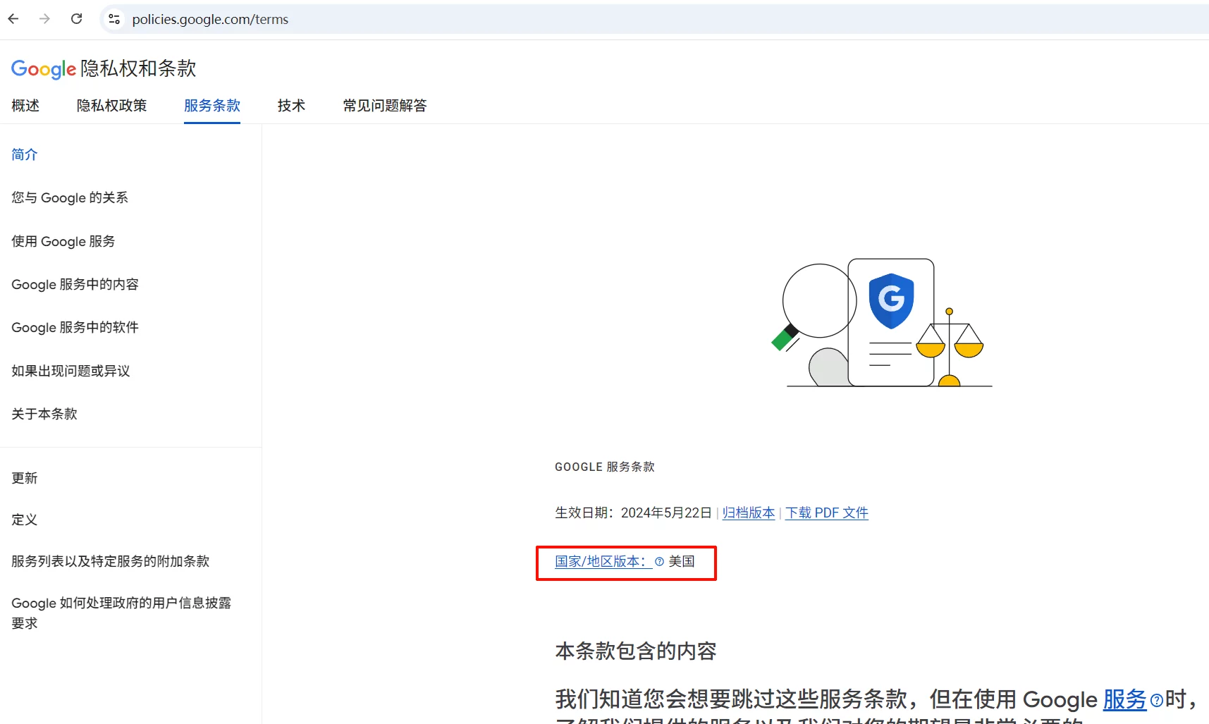1209x724 pixels.
Task: Click help icon beside 服务 link
Action: [x=1156, y=700]
